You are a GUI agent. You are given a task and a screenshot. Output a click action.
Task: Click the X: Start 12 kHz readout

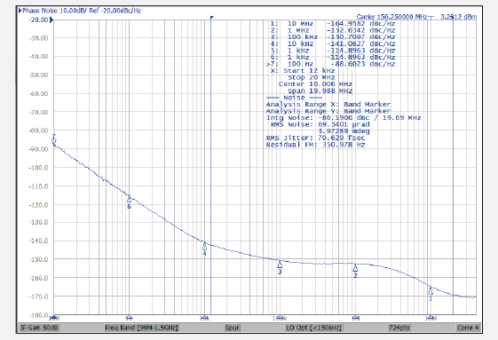[303, 70]
